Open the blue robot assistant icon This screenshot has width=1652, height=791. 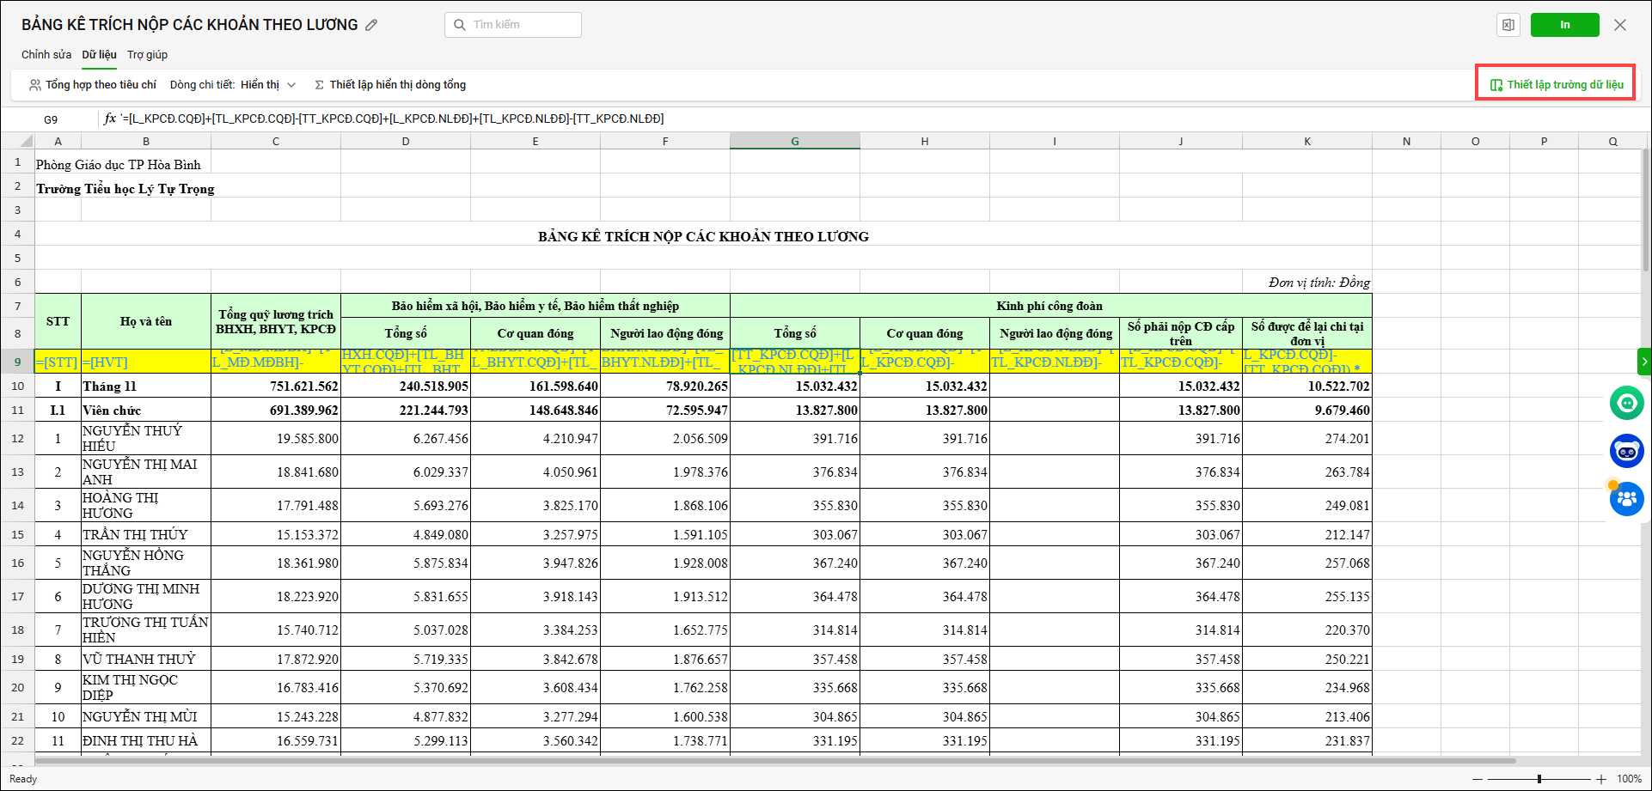point(1626,451)
